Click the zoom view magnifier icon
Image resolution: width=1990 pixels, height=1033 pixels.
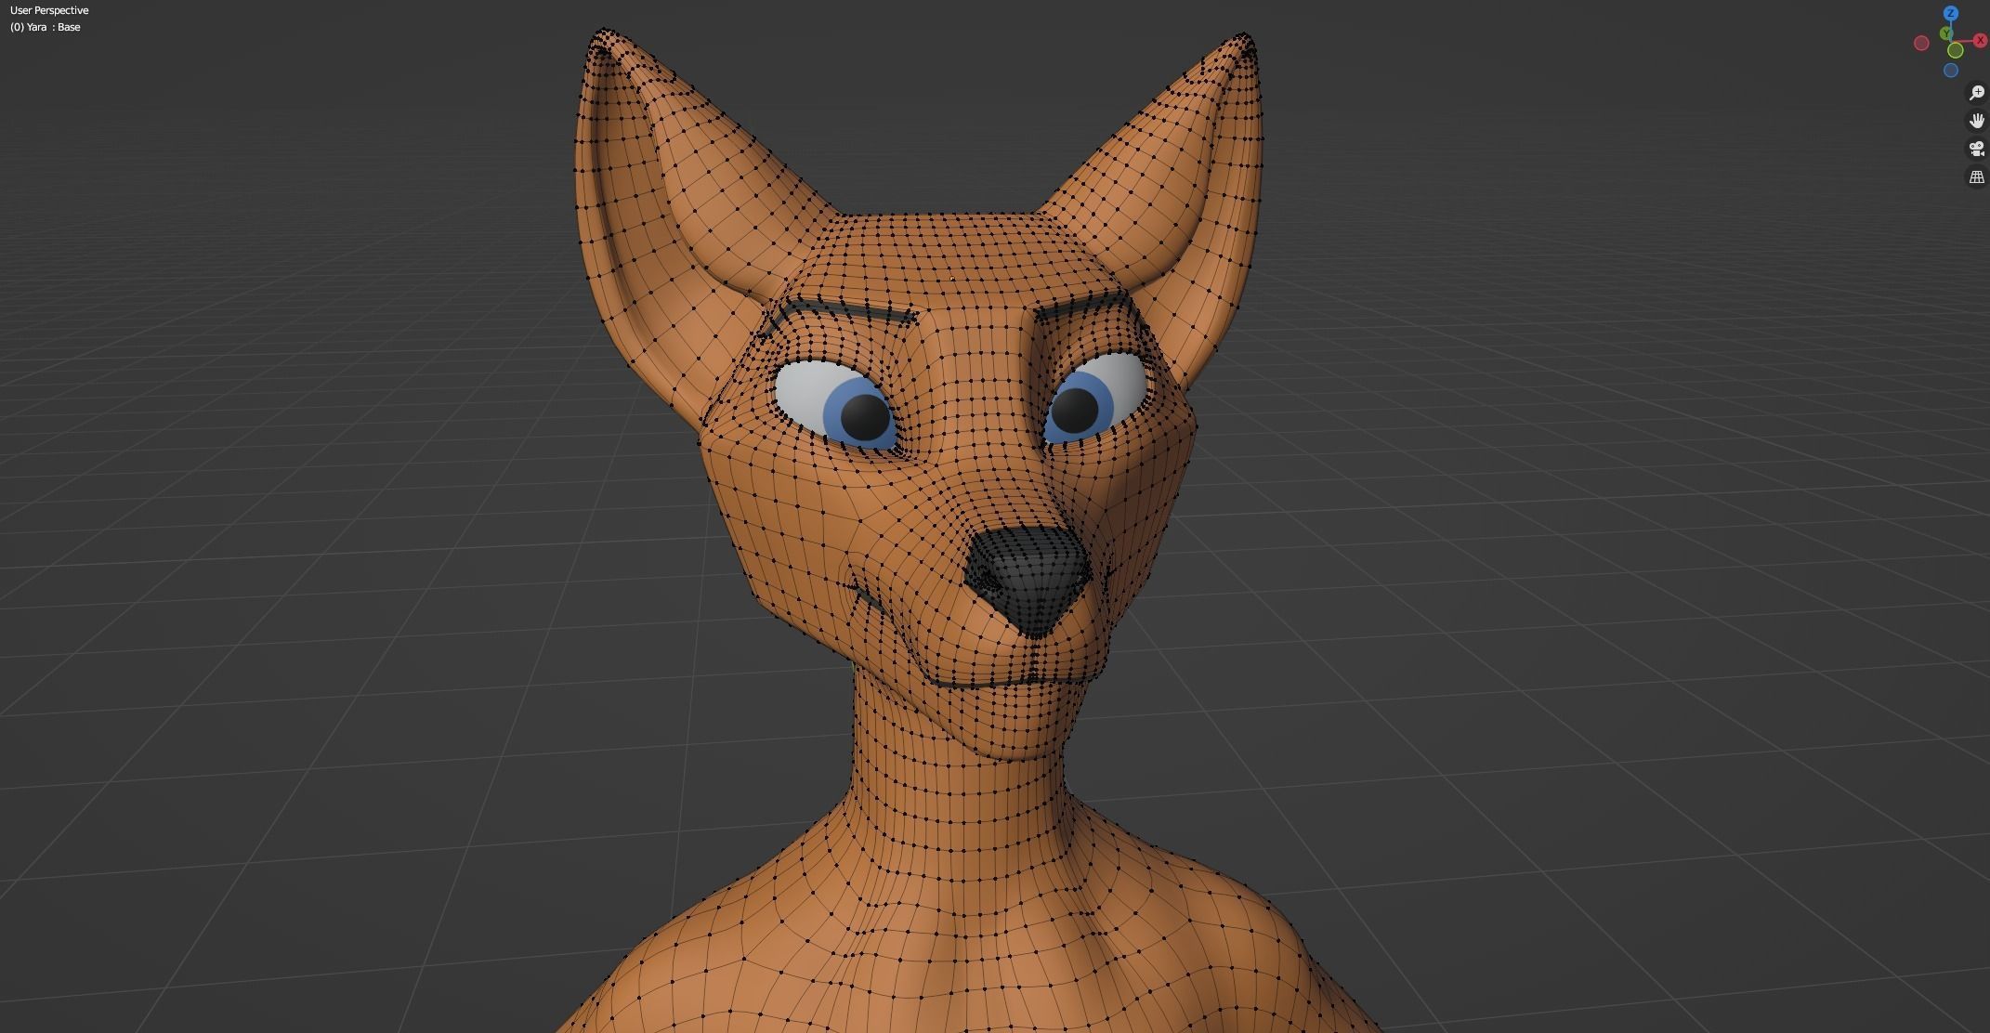coord(1977,93)
